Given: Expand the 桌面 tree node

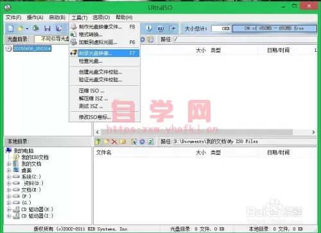Looking at the screenshot, I should click(x=9, y=170).
